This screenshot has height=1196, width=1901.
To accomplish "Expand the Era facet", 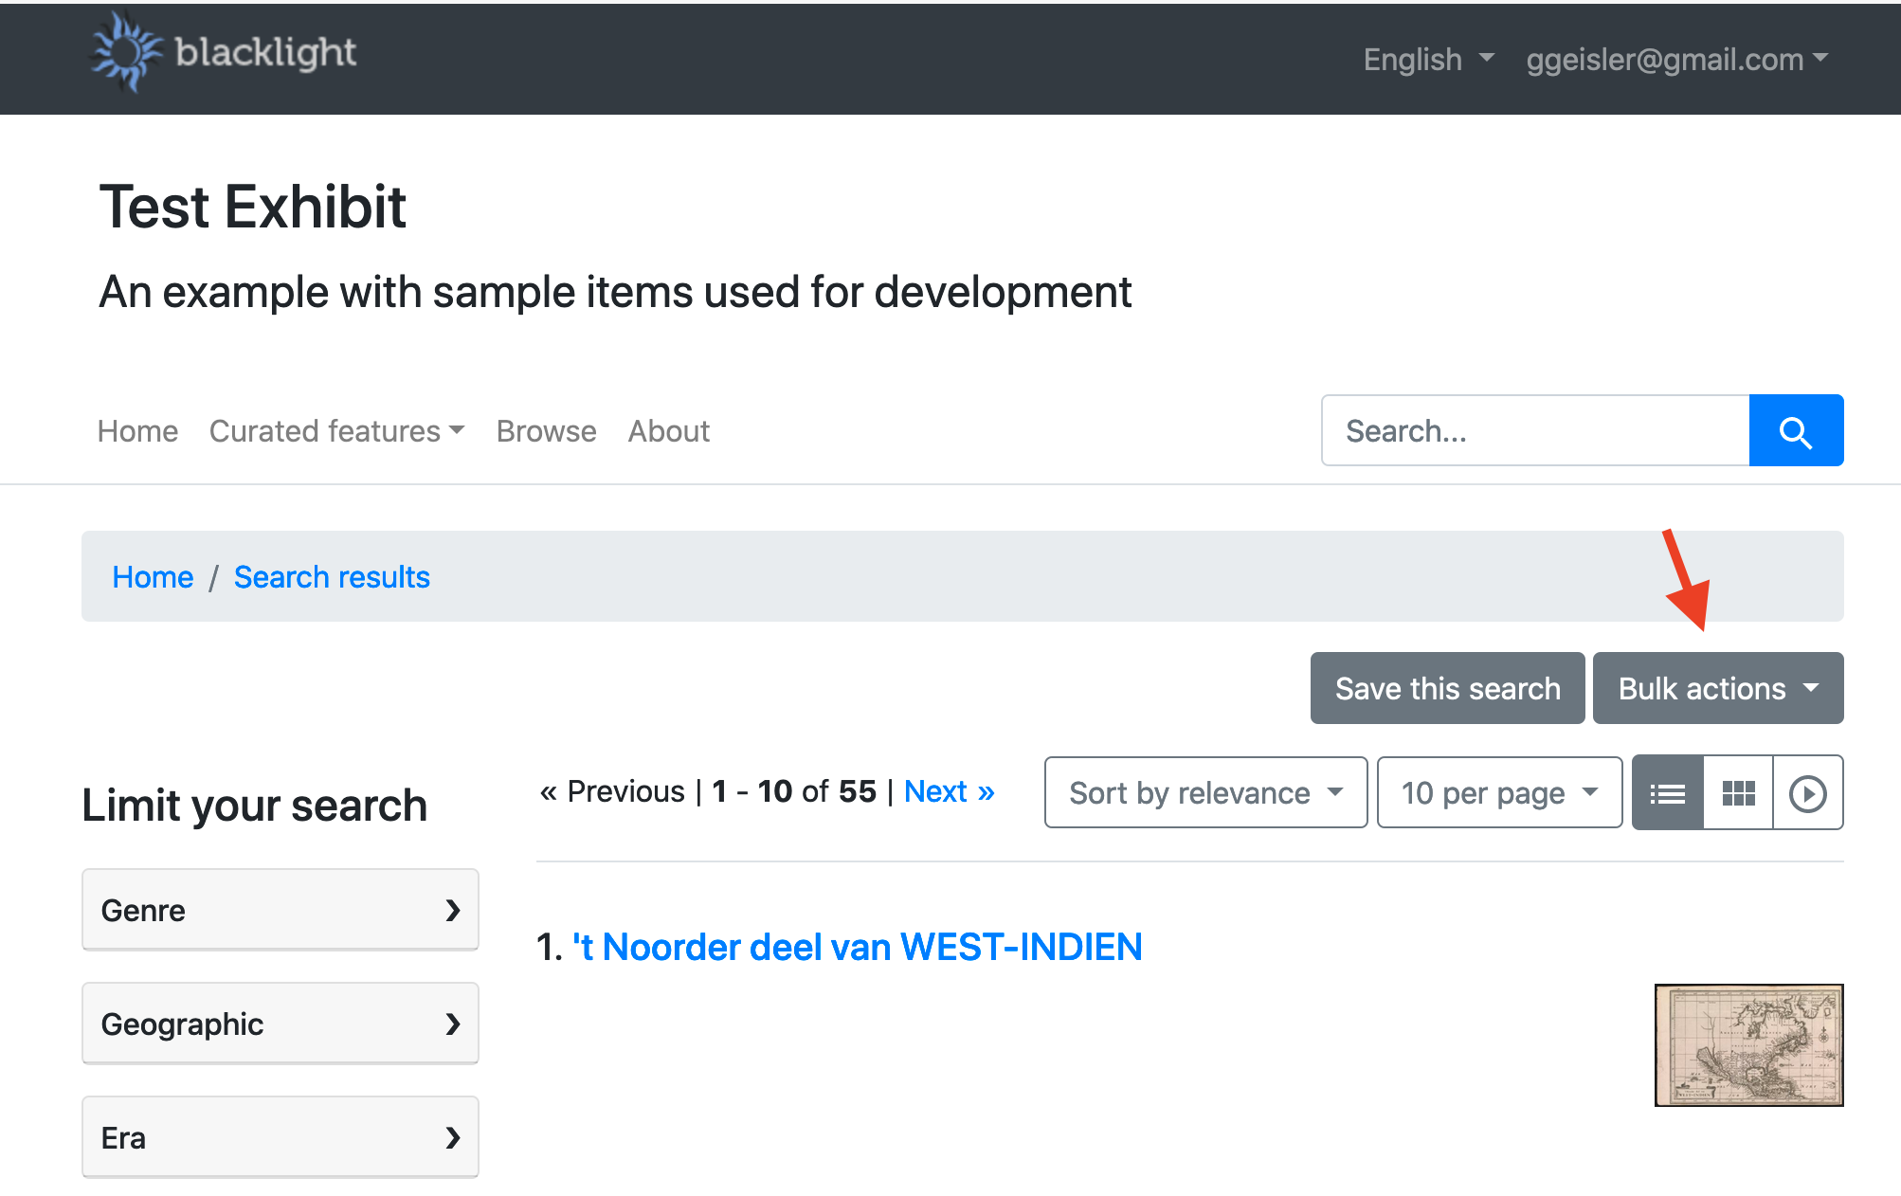I will click(280, 1137).
